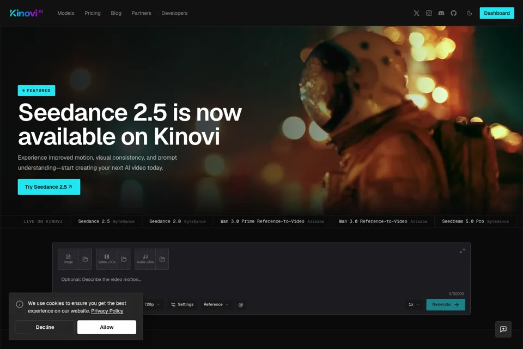Add an image via the Image upload icon
The image size is (523, 349).
(x=68, y=259)
